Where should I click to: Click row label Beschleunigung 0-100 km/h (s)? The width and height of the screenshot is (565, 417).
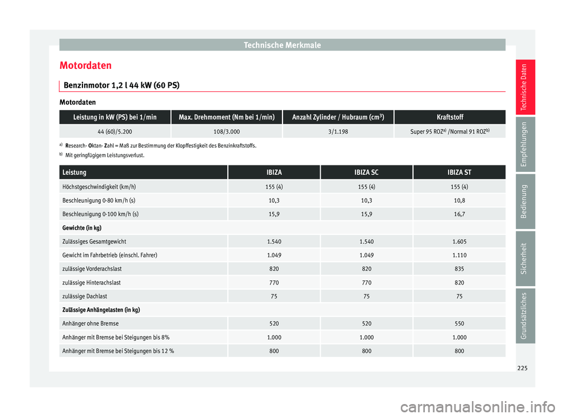[101, 214]
